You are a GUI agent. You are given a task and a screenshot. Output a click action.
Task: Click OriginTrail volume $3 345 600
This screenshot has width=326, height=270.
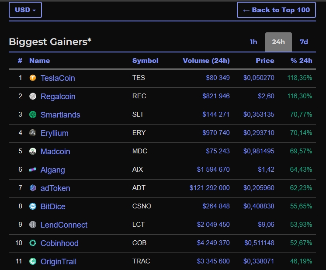213,261
